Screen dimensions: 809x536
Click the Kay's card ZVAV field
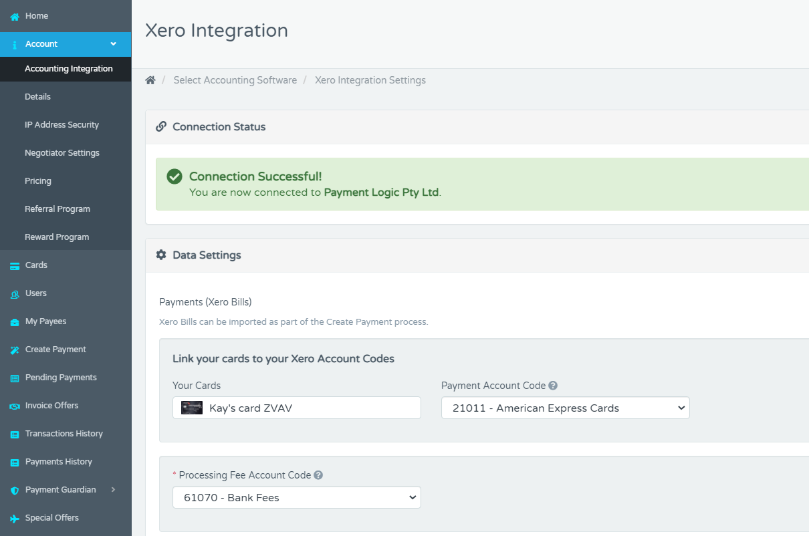click(297, 408)
